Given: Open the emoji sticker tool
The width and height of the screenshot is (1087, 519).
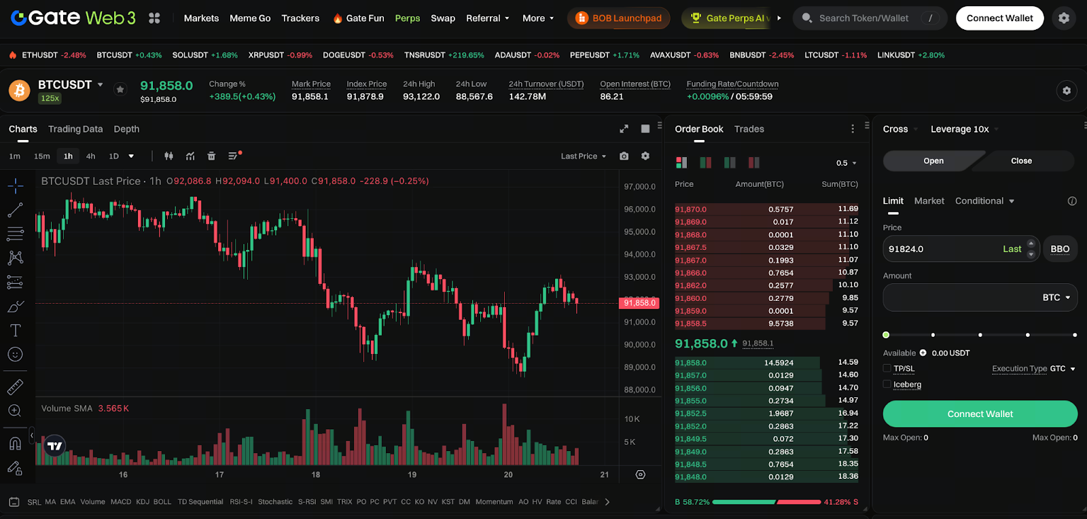Looking at the screenshot, I should point(15,355).
